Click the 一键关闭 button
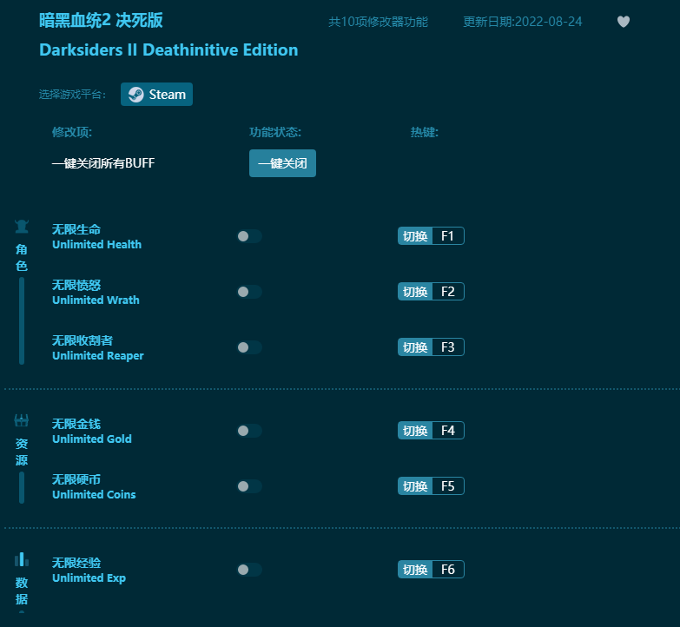 (x=282, y=163)
